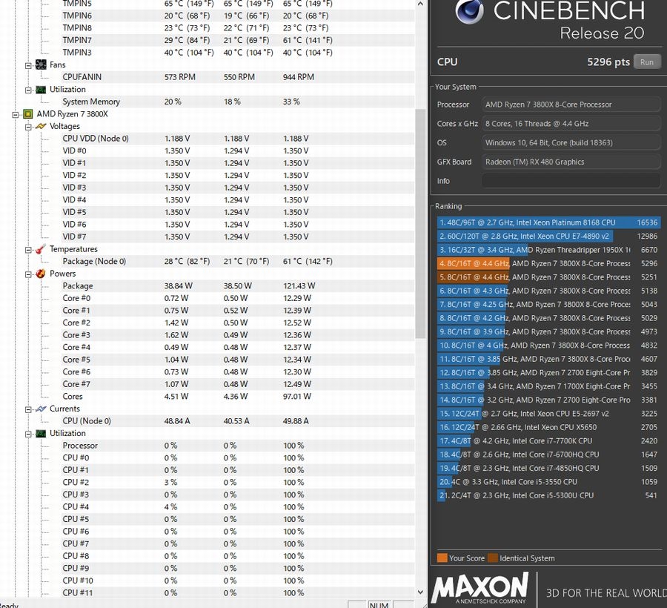
Task: Click the 5296 pts CPU score
Action: pos(608,62)
